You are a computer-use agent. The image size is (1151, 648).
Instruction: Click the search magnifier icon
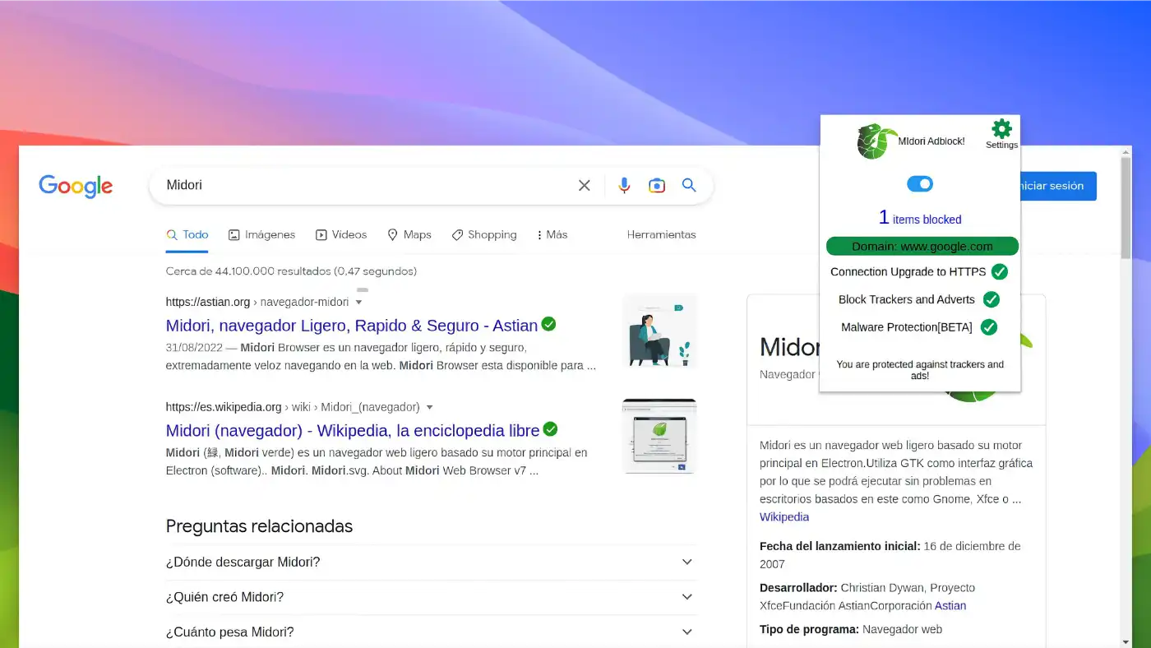(x=689, y=186)
